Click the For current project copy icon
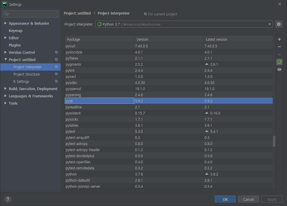This screenshot has height=206, width=287. coord(145,14)
